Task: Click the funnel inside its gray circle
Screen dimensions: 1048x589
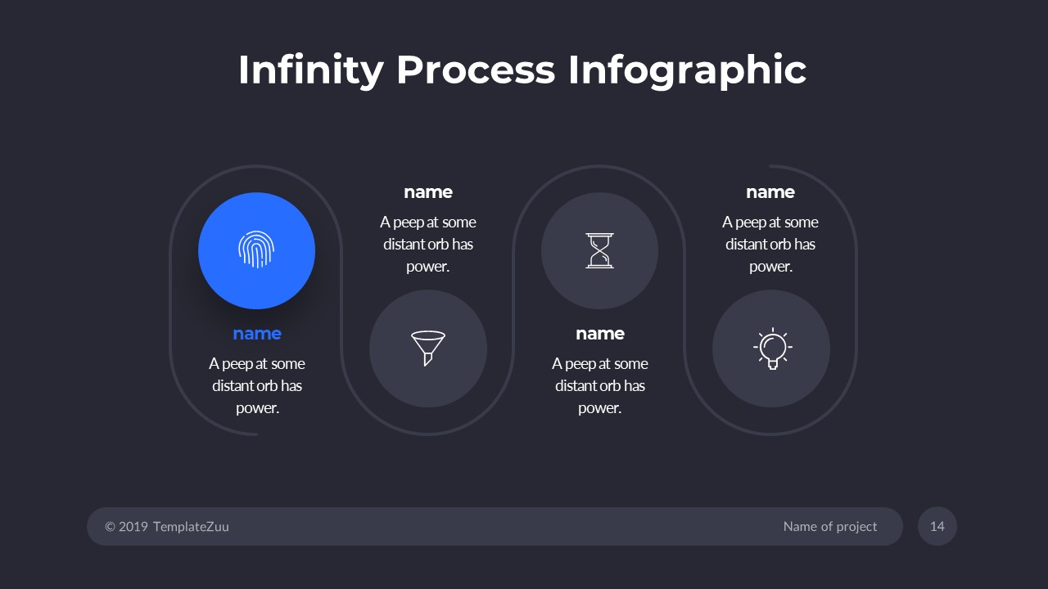Action: point(428,348)
